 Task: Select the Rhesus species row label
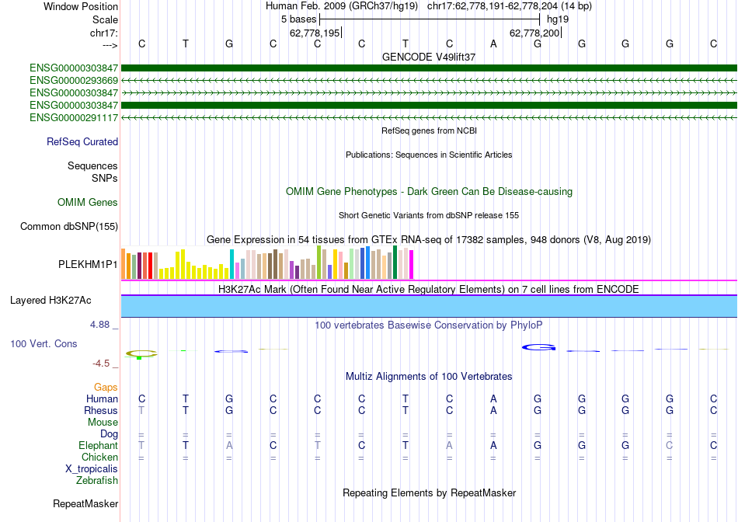coord(101,410)
